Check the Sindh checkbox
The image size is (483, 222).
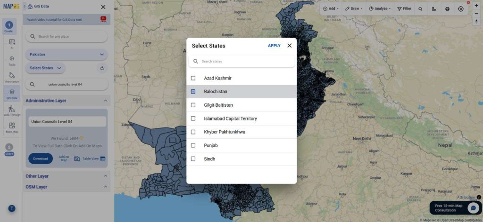tap(193, 159)
